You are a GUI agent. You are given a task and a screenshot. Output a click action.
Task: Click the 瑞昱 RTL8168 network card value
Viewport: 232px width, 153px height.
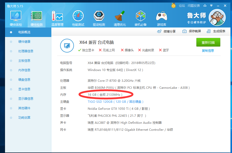(x=130, y=130)
